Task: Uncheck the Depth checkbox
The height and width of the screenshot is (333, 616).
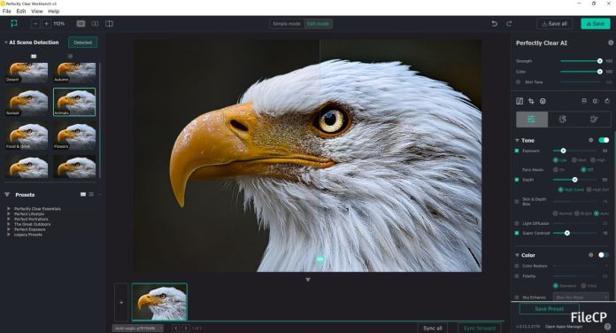Action: [517, 180]
